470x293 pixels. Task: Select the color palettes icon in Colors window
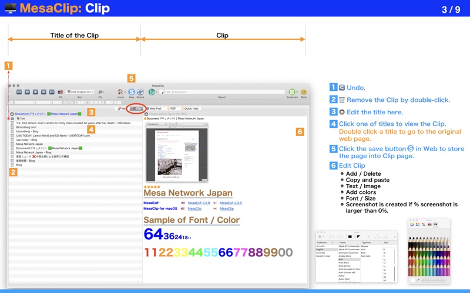coord(424,224)
